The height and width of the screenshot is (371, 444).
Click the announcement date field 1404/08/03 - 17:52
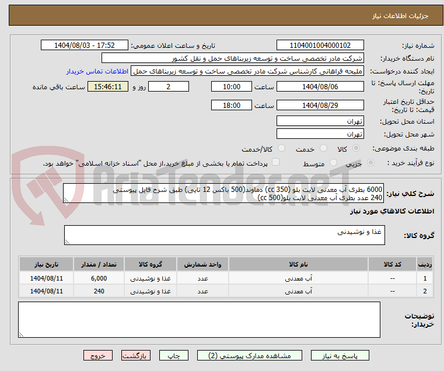85,45
